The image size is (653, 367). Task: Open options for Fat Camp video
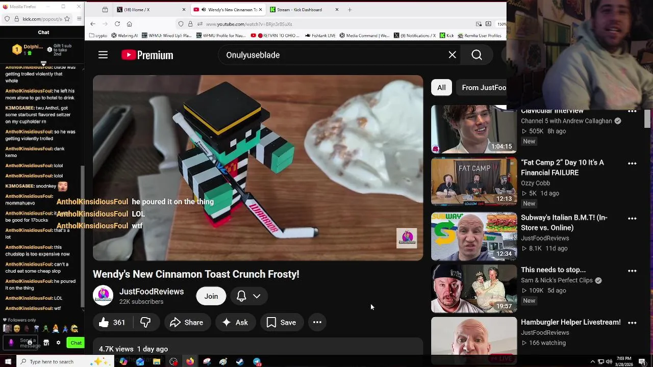[x=632, y=164]
